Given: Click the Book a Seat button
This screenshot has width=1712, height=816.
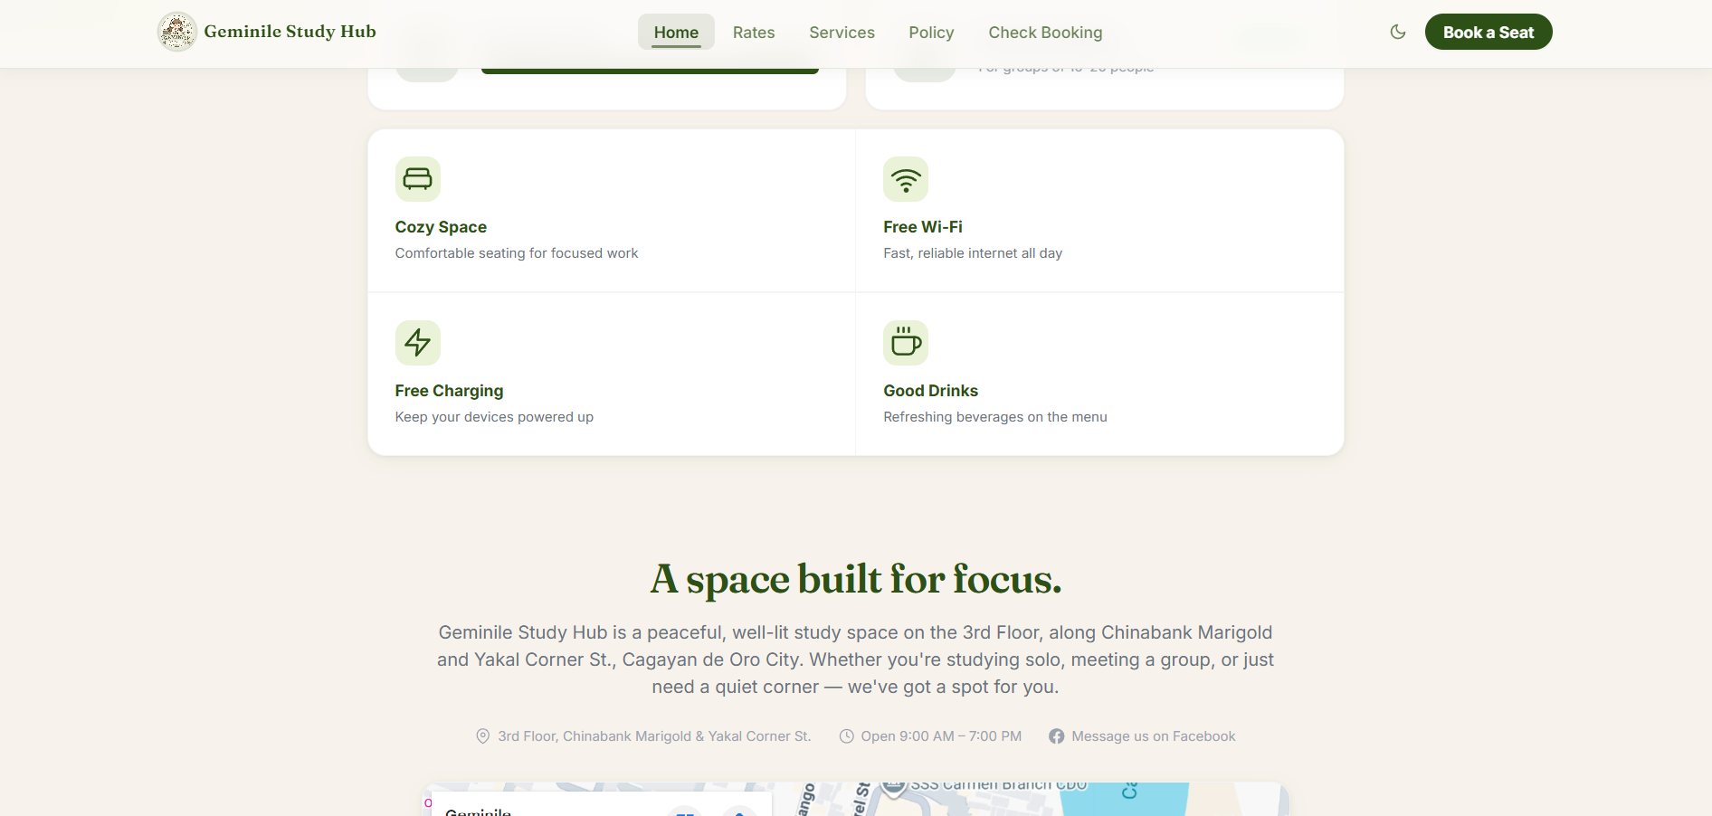Looking at the screenshot, I should pos(1488,32).
